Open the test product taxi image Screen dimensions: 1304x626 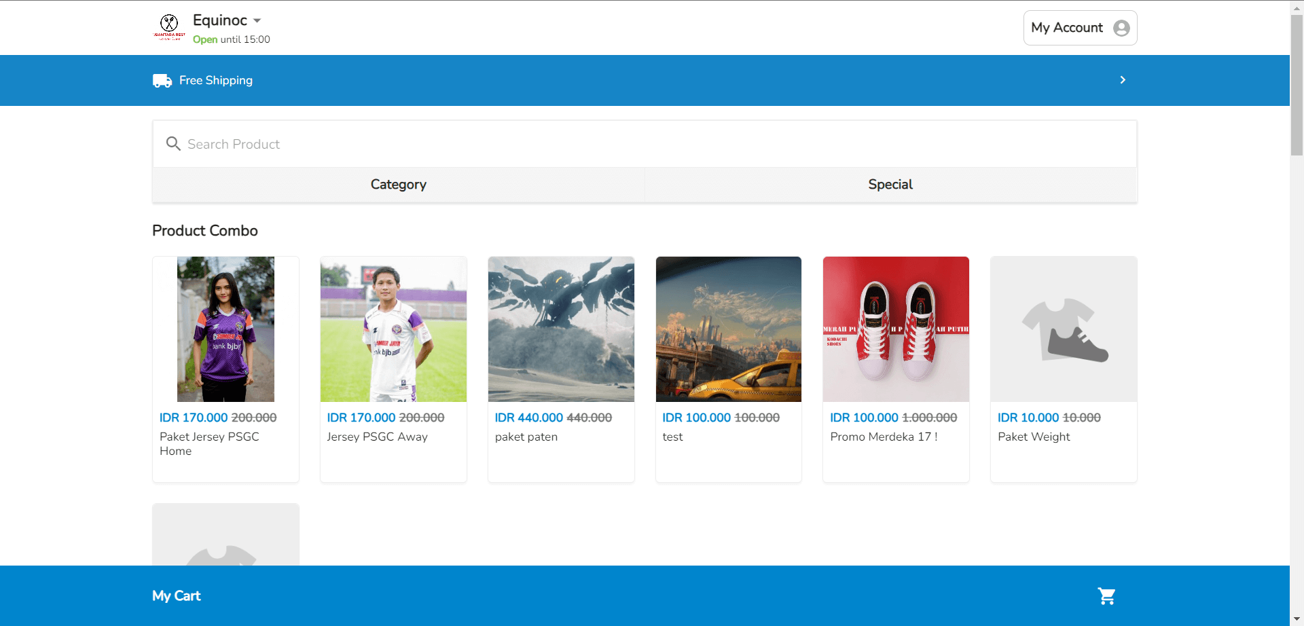coord(729,329)
